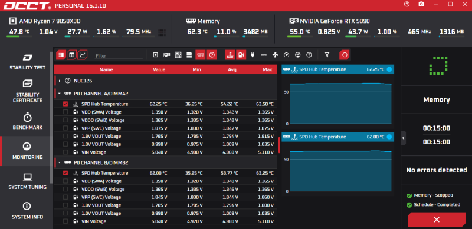Open the help icon in title bar
The image size is (472, 229).
pyautogui.click(x=407, y=4)
